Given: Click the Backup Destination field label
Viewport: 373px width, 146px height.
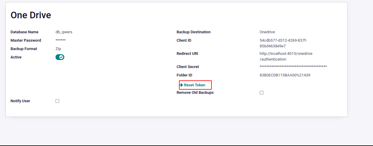Looking at the screenshot, I should point(193,32).
